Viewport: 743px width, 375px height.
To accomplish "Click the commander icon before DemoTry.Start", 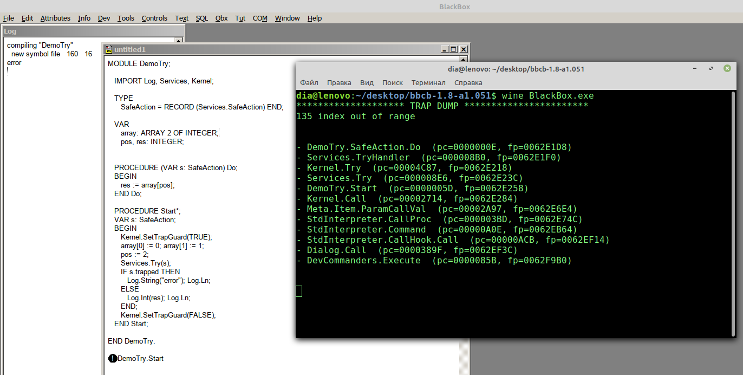I will pyautogui.click(x=113, y=358).
